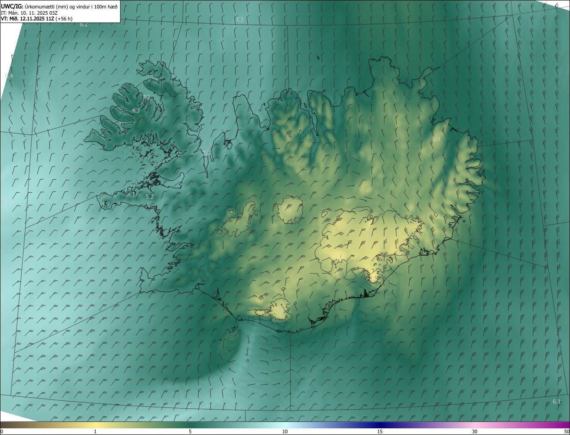Click the 6.1 value label on the map
Viewport: 570px width, 435px height.
click(x=557, y=402)
